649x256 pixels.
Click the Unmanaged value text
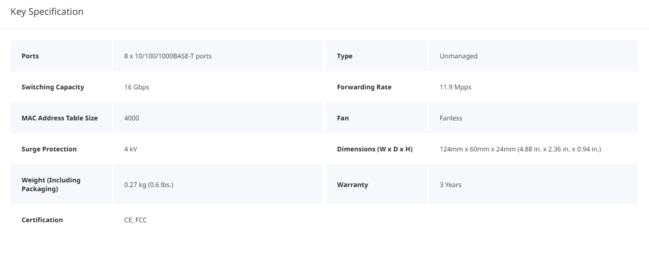pyautogui.click(x=458, y=56)
